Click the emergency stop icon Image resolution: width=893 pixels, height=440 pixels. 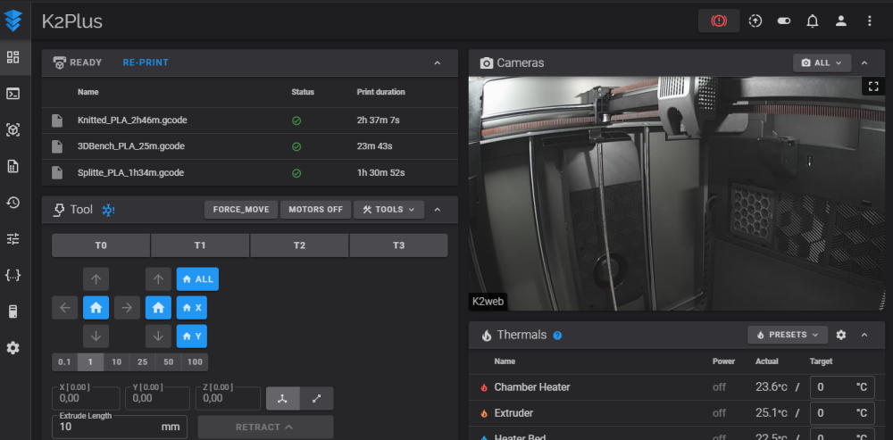(719, 21)
